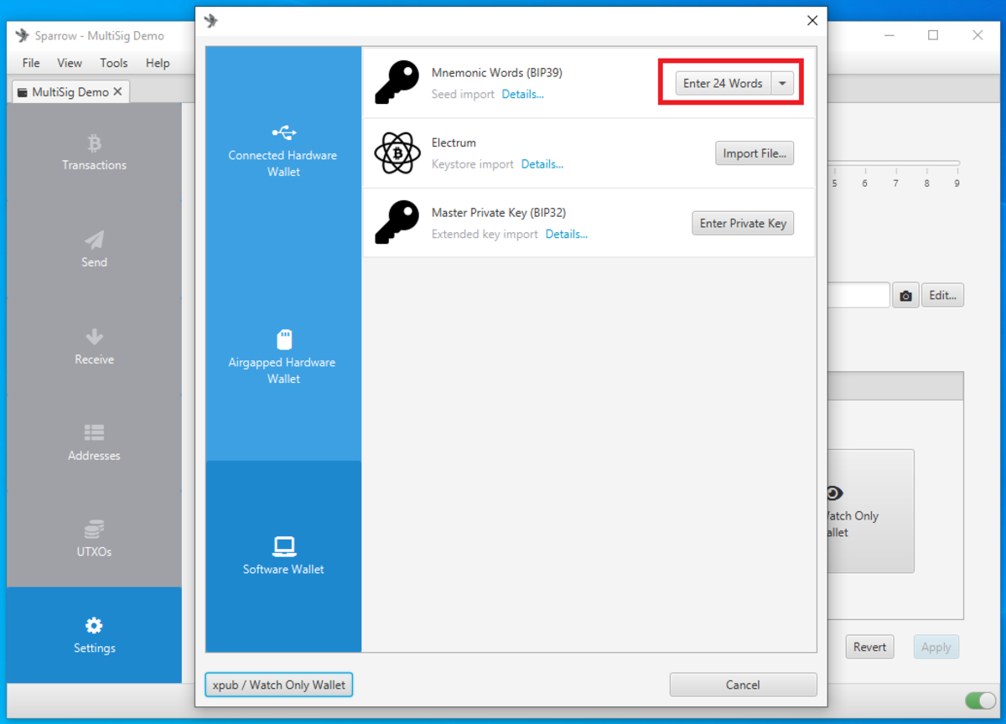Close the MultiSig Demo tab
Viewport: 1006px width, 724px height.
pos(117,92)
